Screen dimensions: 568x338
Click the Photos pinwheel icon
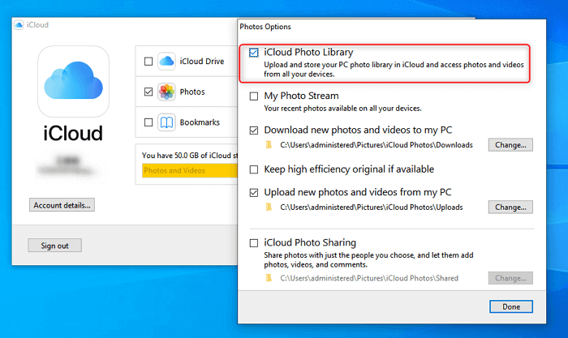166,92
